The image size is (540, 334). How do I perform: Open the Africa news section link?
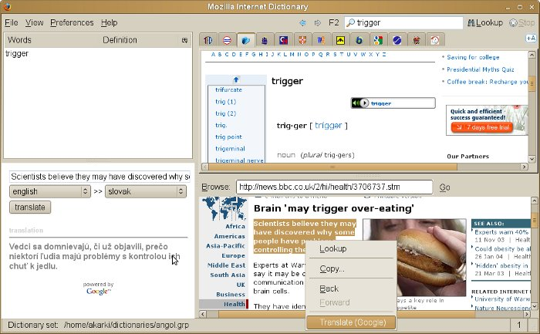tap(235, 226)
